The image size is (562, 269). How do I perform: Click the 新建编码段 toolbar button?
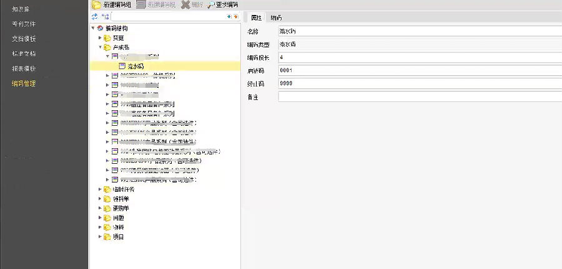(x=155, y=4)
